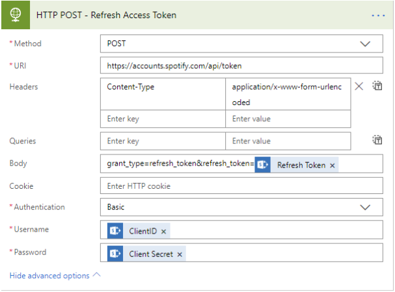Image resolution: width=395 pixels, height=292 pixels.
Task: Click SharePoint icon on ClientID chip
Action: [115, 231]
